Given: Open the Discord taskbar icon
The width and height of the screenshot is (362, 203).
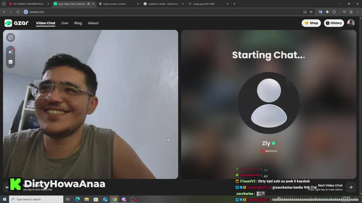Looking at the screenshot, I should point(124,199).
